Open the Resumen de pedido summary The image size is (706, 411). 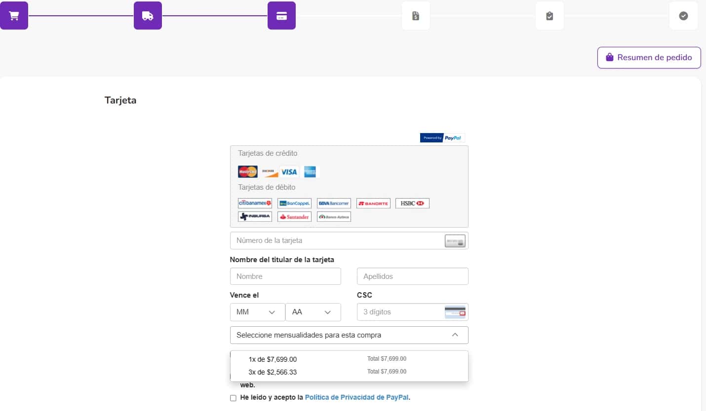point(649,58)
